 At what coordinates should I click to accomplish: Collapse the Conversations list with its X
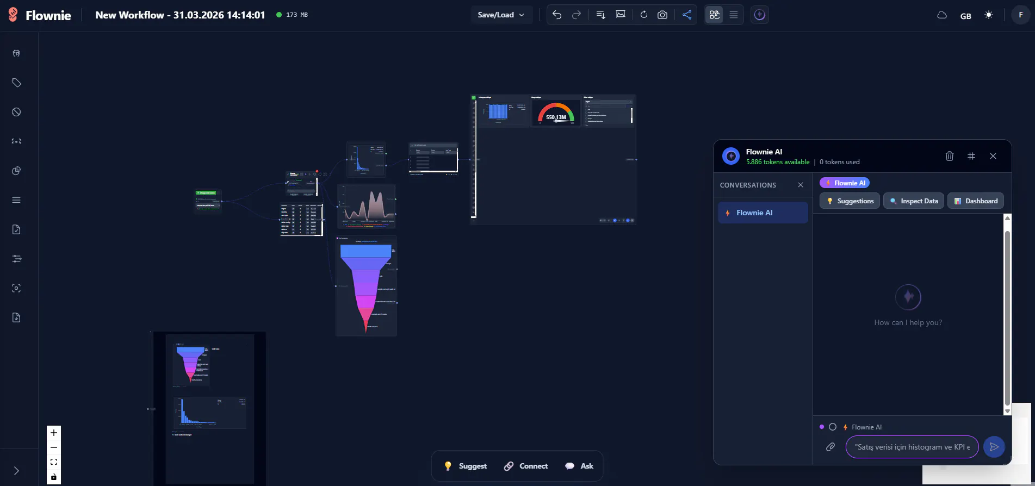point(801,185)
